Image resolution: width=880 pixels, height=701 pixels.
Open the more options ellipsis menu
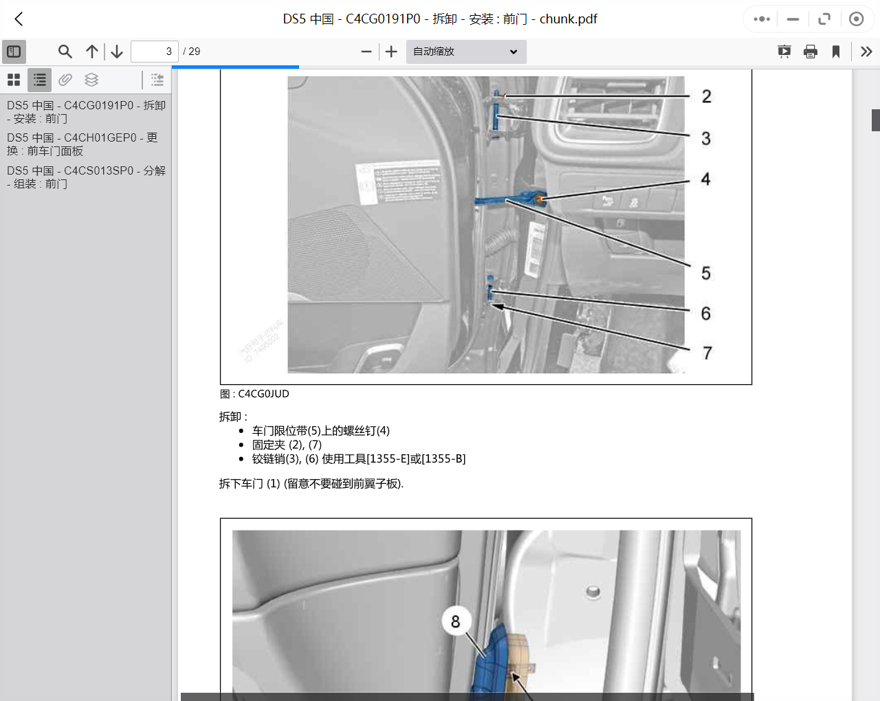tap(762, 19)
